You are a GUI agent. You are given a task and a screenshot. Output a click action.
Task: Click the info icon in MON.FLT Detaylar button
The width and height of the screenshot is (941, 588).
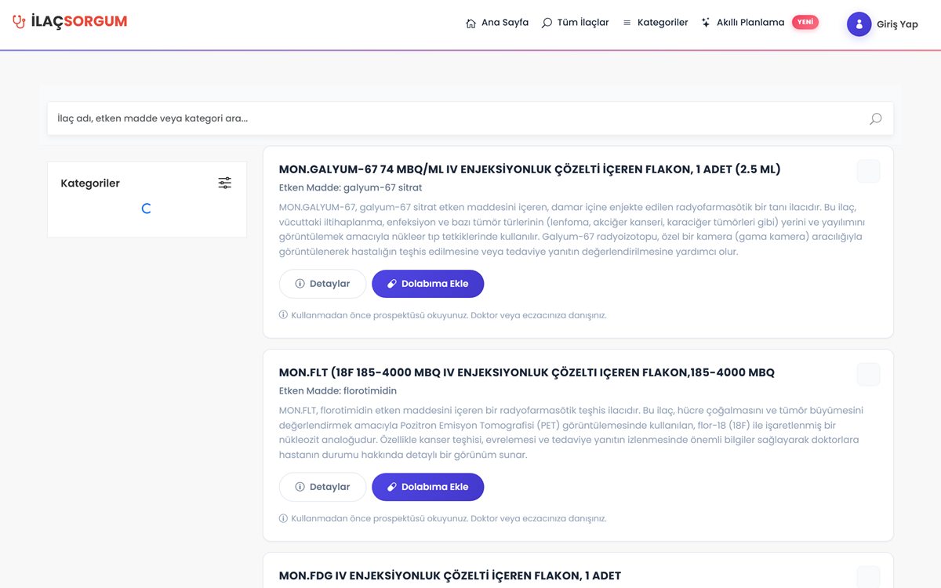[x=300, y=487]
